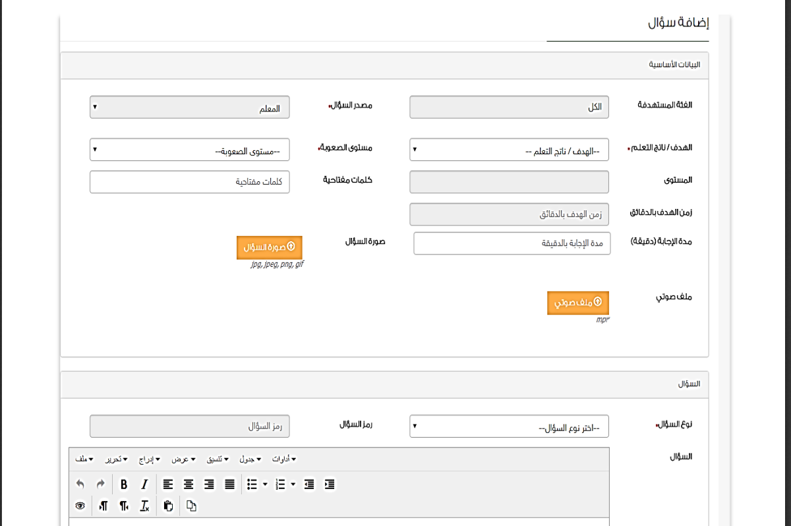The width and height of the screenshot is (791, 526).
Task: Open the تنسيق editor menu
Action: (219, 459)
